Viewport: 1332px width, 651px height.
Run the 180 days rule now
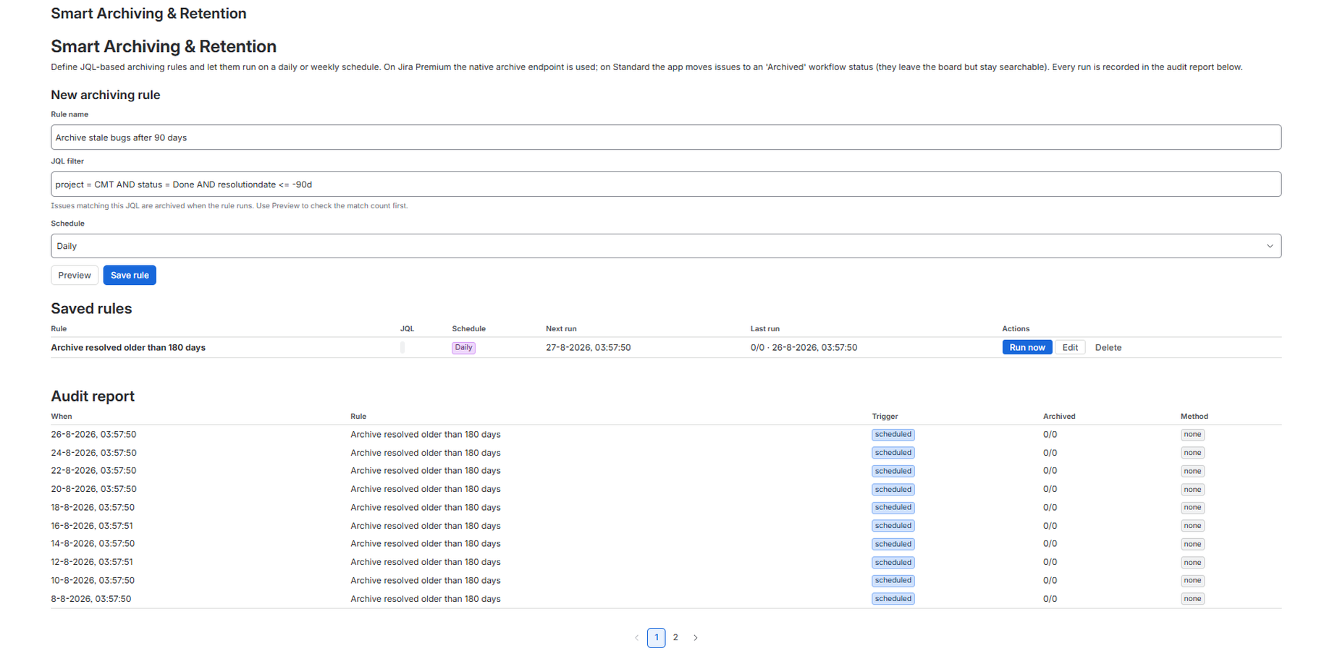click(x=1027, y=347)
